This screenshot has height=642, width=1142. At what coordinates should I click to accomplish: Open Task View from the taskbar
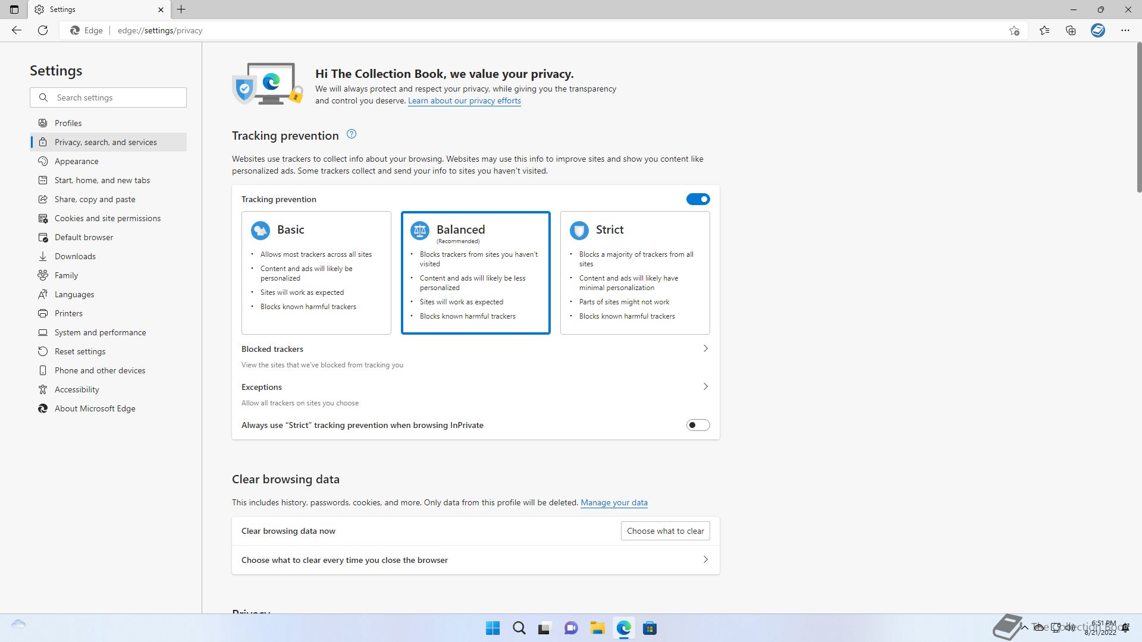coord(545,628)
